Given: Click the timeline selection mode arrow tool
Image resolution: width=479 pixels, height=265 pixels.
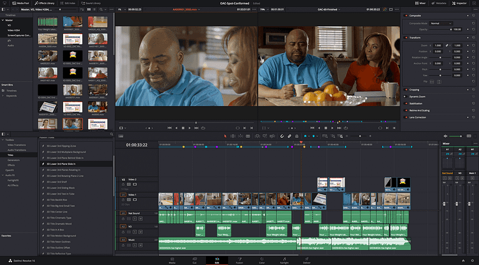Looking at the screenshot, I should tap(225, 136).
